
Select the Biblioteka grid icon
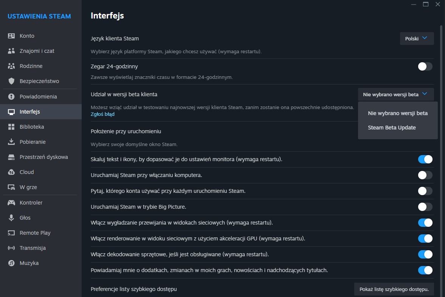pyautogui.click(x=12, y=126)
